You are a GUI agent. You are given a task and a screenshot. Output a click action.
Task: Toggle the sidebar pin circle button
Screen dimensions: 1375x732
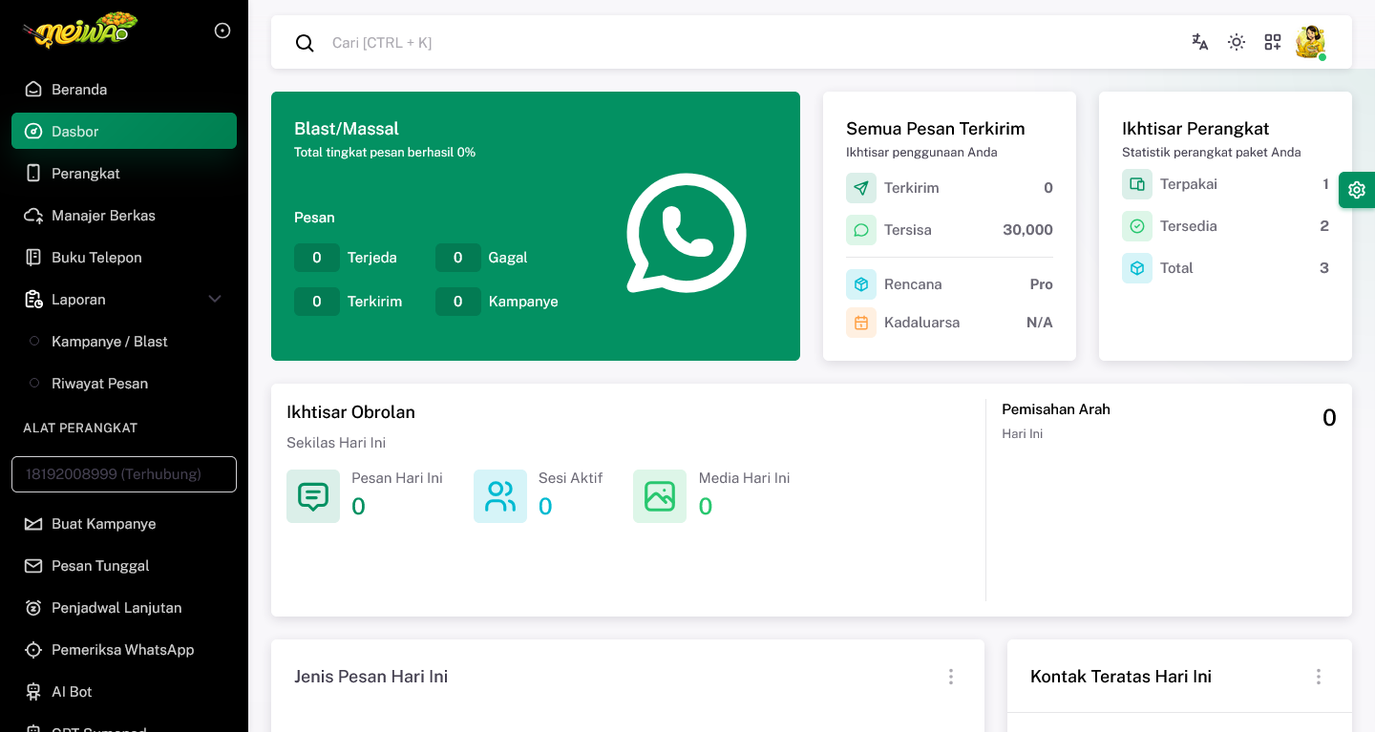[222, 31]
